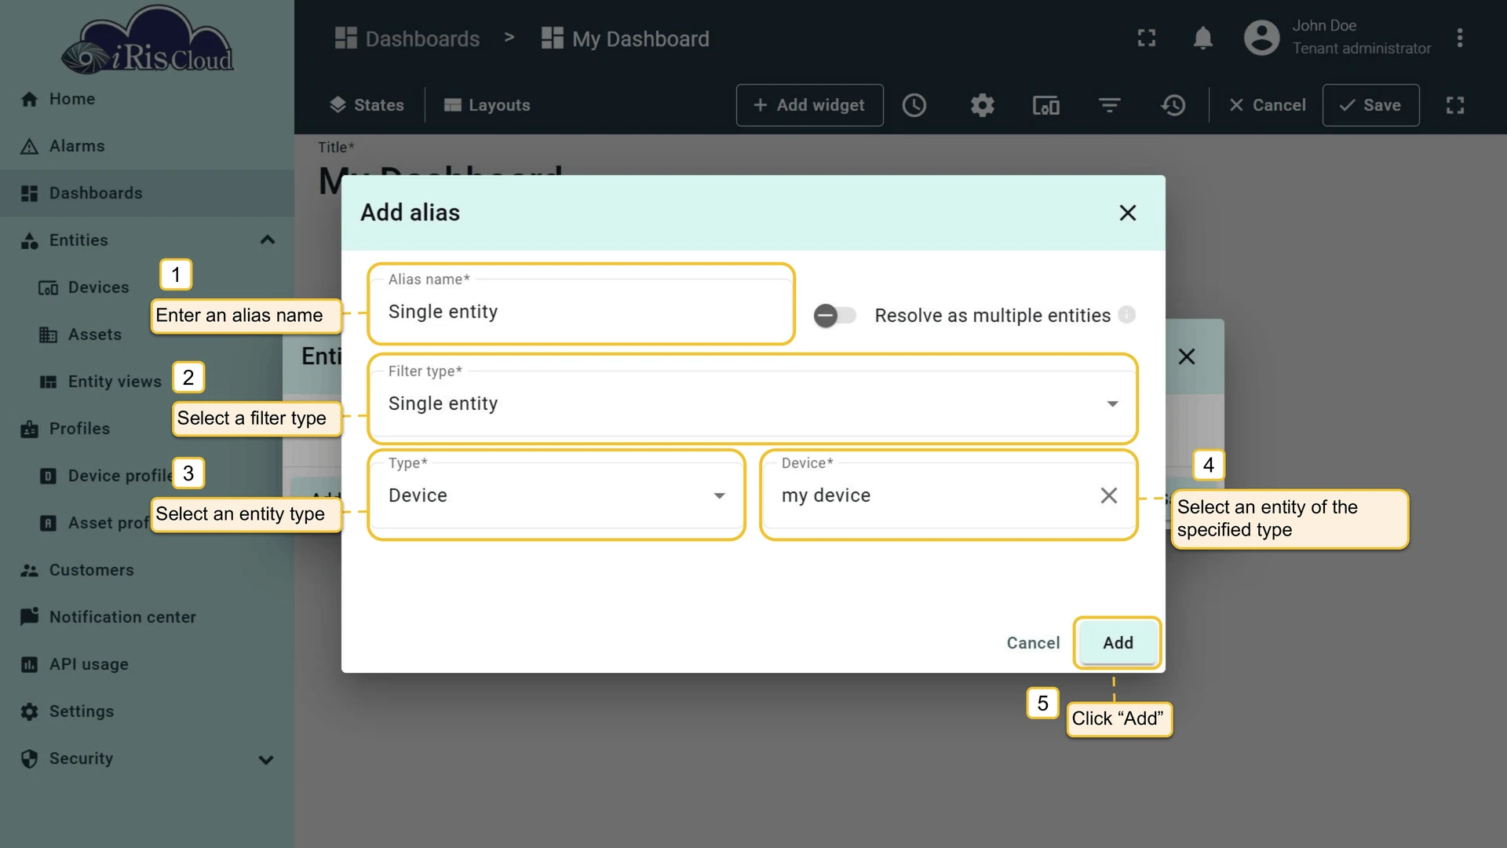Viewport: 1507px width, 848px height.
Task: Open the filters icon in toolbar
Action: [1109, 105]
